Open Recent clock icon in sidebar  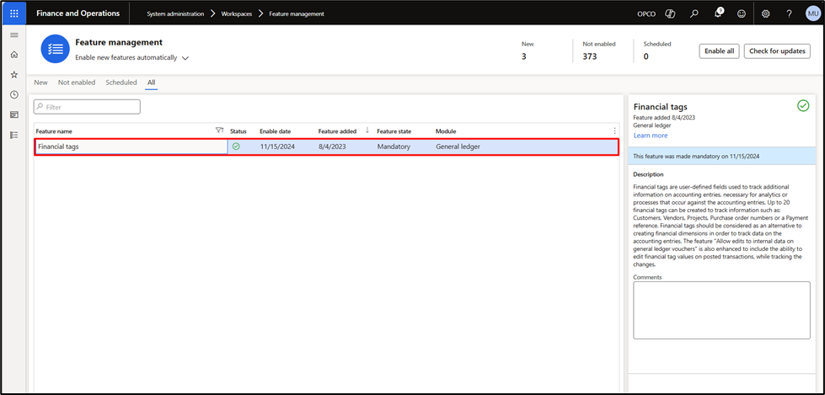pyautogui.click(x=14, y=94)
